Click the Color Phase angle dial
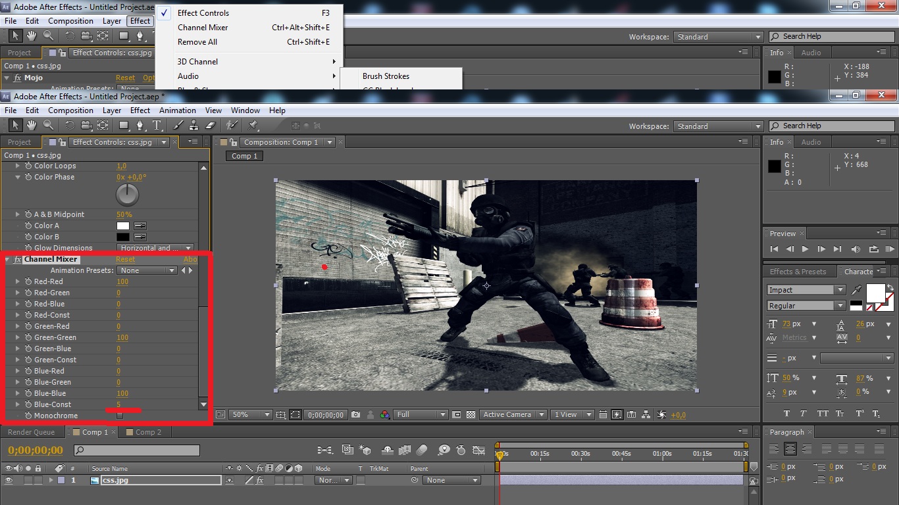The height and width of the screenshot is (505, 899). 128,194
